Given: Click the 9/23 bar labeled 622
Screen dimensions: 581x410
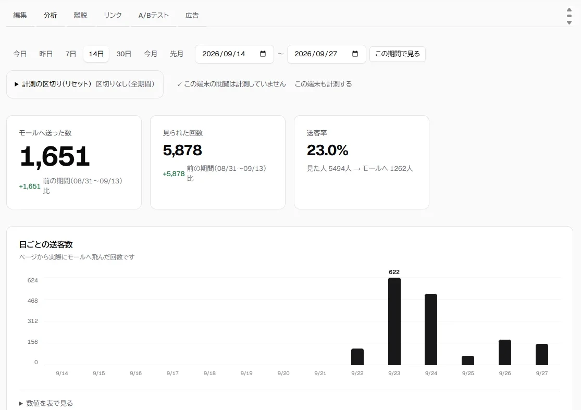Looking at the screenshot, I should 394,321.
